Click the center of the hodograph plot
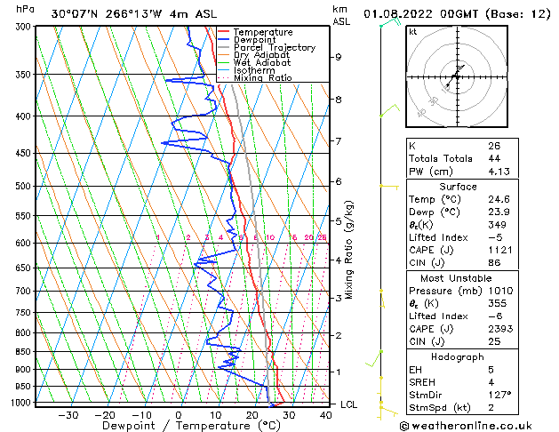Screen dimensions: 559x432 tap(457, 76)
